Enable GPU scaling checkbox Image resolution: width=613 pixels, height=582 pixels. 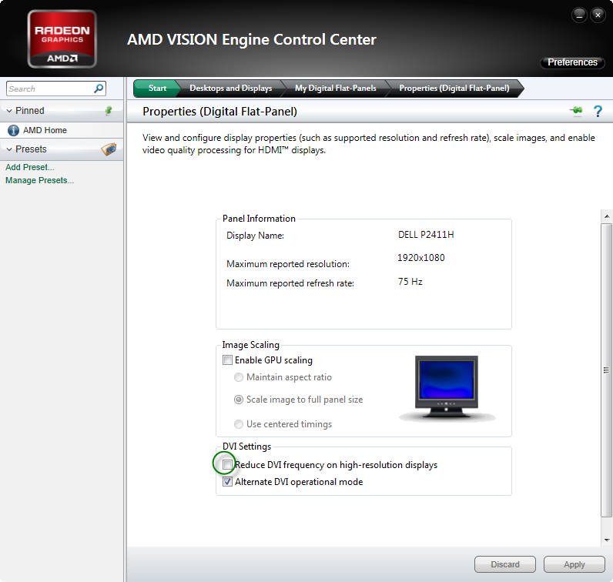(x=227, y=360)
